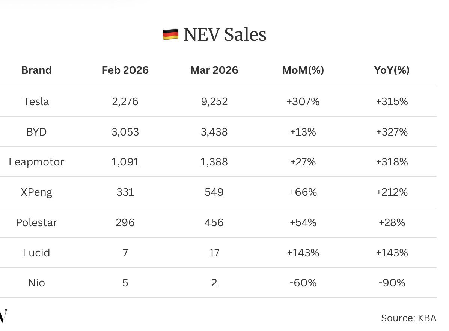Viewport: 449px width, 331px height.
Task: Select the Tesla brand row label
Action: coord(36,101)
